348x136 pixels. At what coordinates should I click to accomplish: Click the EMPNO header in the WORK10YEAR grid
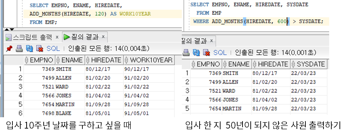point(39,60)
